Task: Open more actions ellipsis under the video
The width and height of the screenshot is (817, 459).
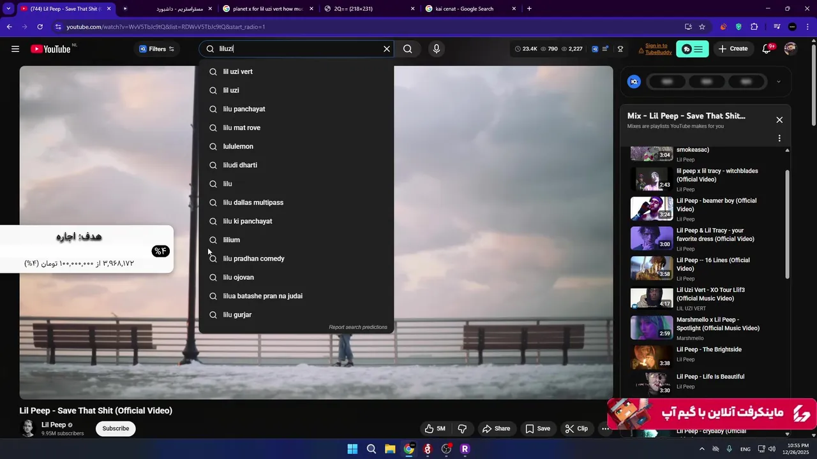Action: (605, 428)
